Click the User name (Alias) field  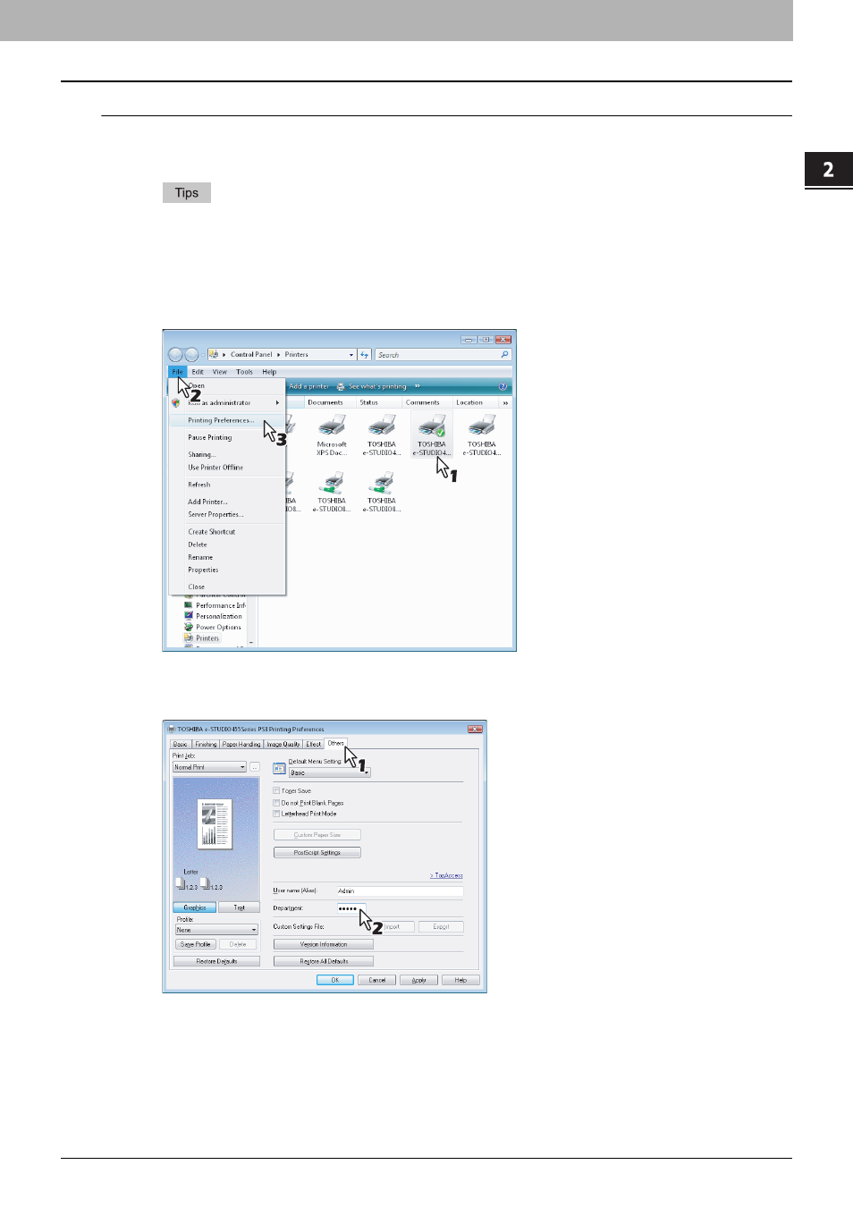400,890
